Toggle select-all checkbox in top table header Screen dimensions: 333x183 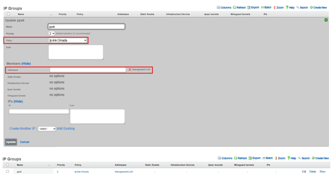8,14
